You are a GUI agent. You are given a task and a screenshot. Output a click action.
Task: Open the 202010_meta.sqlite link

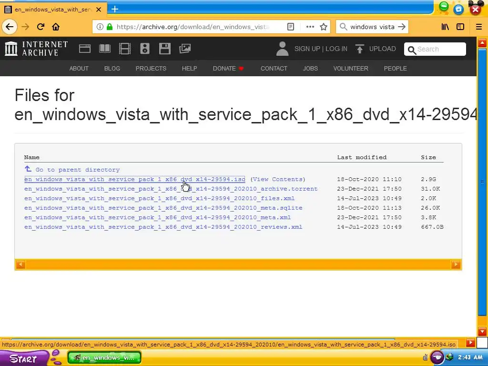(163, 208)
